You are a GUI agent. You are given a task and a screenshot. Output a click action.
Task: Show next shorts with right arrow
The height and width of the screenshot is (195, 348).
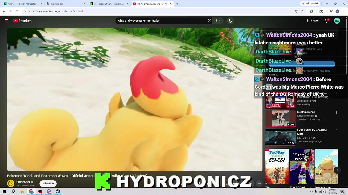[337, 170]
